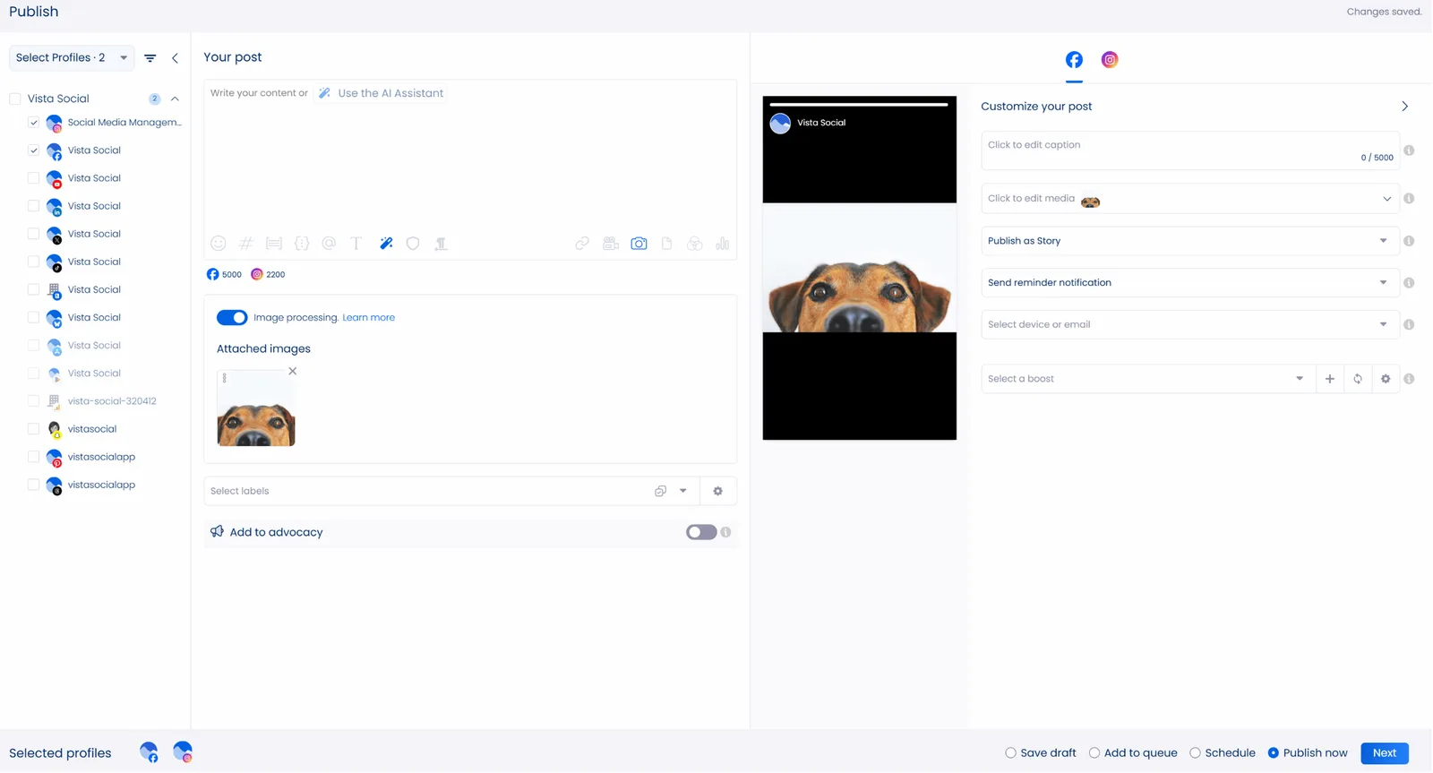Viewport: 1433px width, 773px height.
Task: Switch to the Instagram preview tab
Action: coord(1110,60)
